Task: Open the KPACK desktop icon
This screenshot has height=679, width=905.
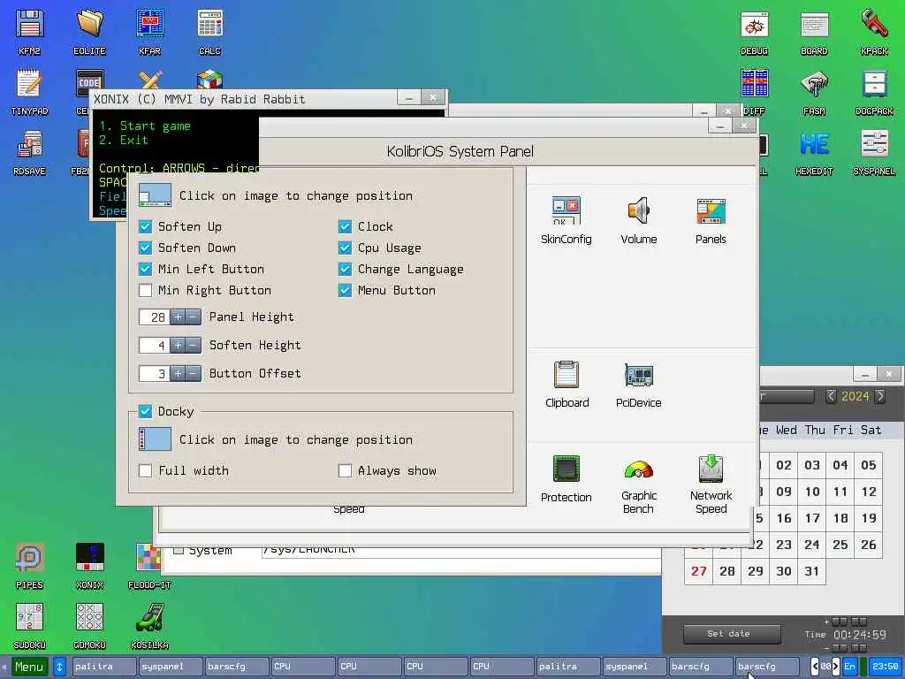Action: [x=874, y=32]
